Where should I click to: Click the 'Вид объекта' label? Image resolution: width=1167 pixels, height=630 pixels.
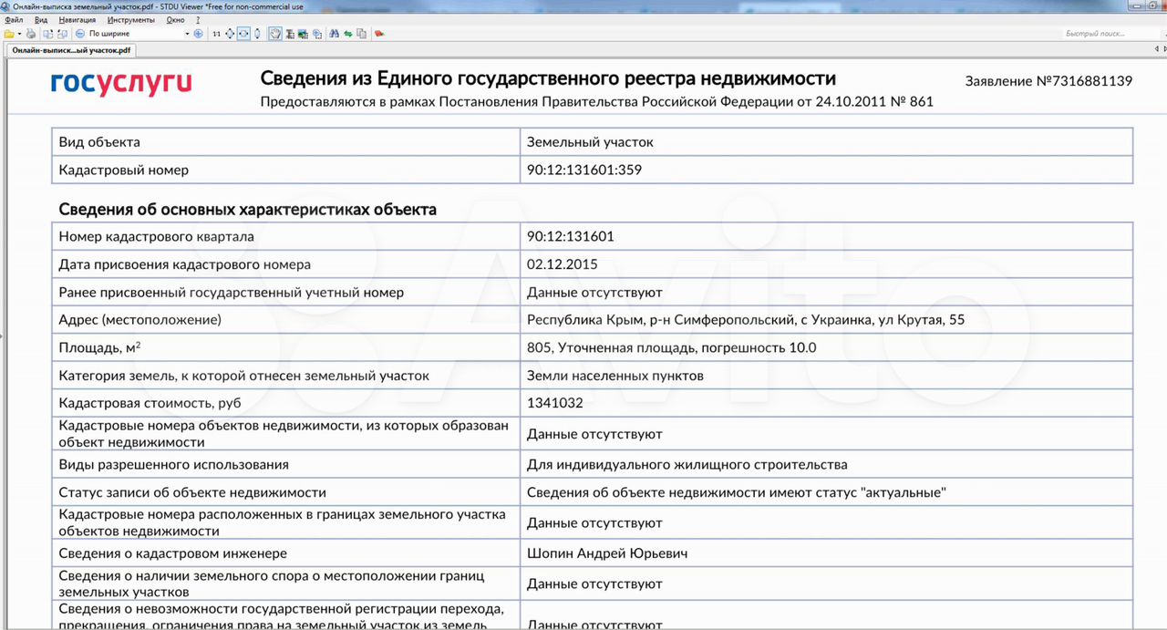(99, 142)
